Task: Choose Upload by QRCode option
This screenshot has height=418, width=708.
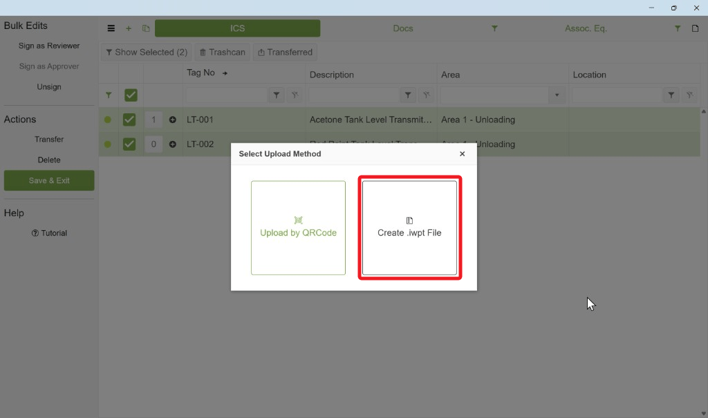Action: point(298,227)
